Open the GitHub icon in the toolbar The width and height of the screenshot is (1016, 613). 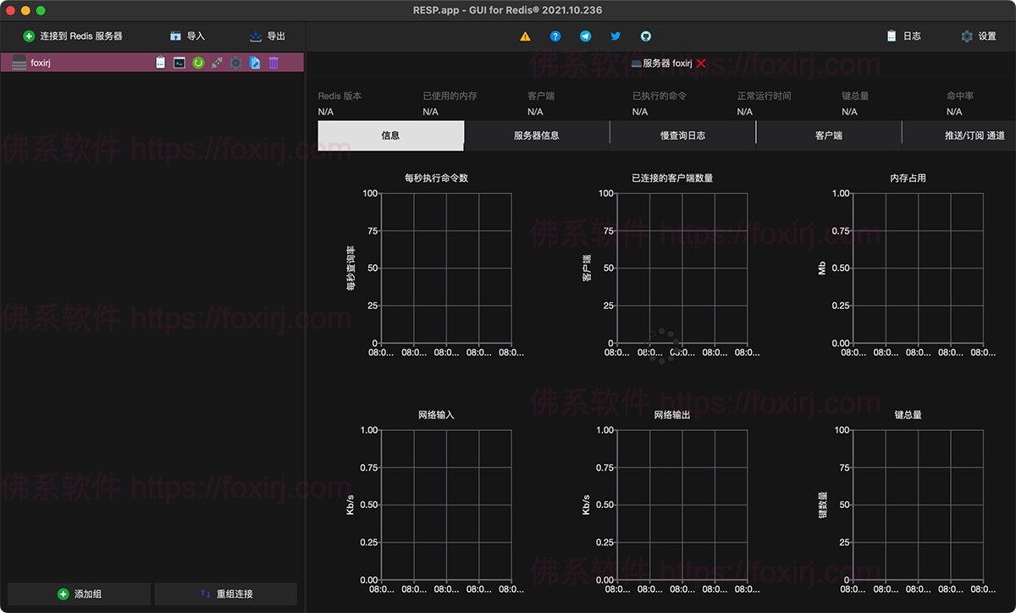point(646,36)
